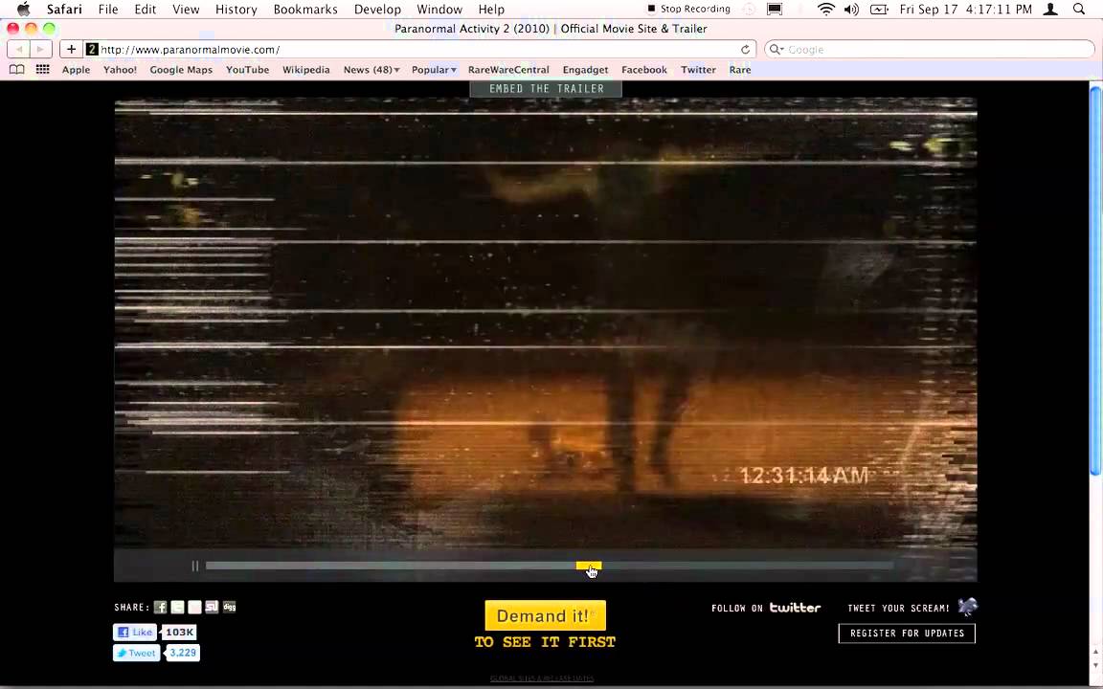Viewport: 1103px width, 689px height.
Task: Click the Tweet Your Scream bird icon
Action: point(968,607)
